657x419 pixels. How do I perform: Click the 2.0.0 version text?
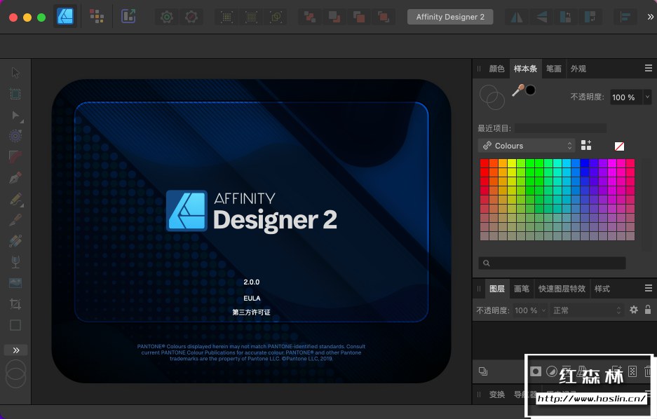252,282
